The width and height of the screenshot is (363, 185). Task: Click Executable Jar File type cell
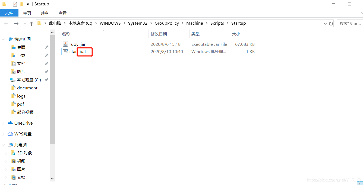click(x=209, y=44)
